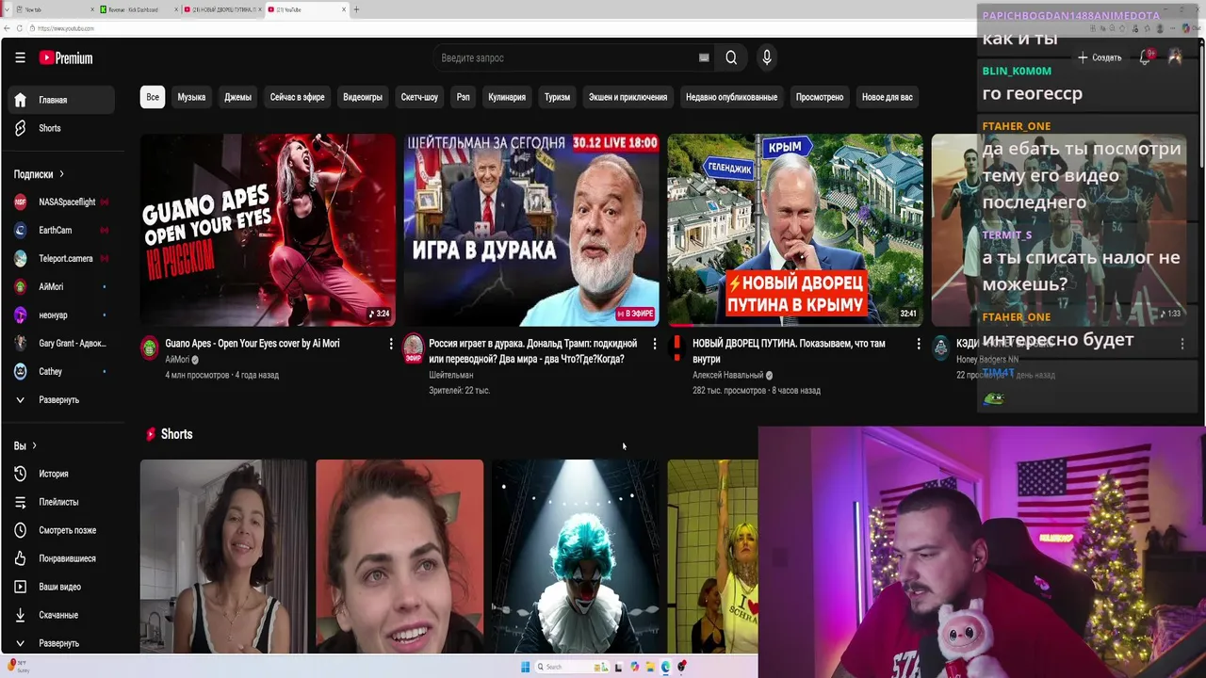This screenshot has width=1206, height=678.
Task: Open more options for Навальный video
Action: [919, 344]
